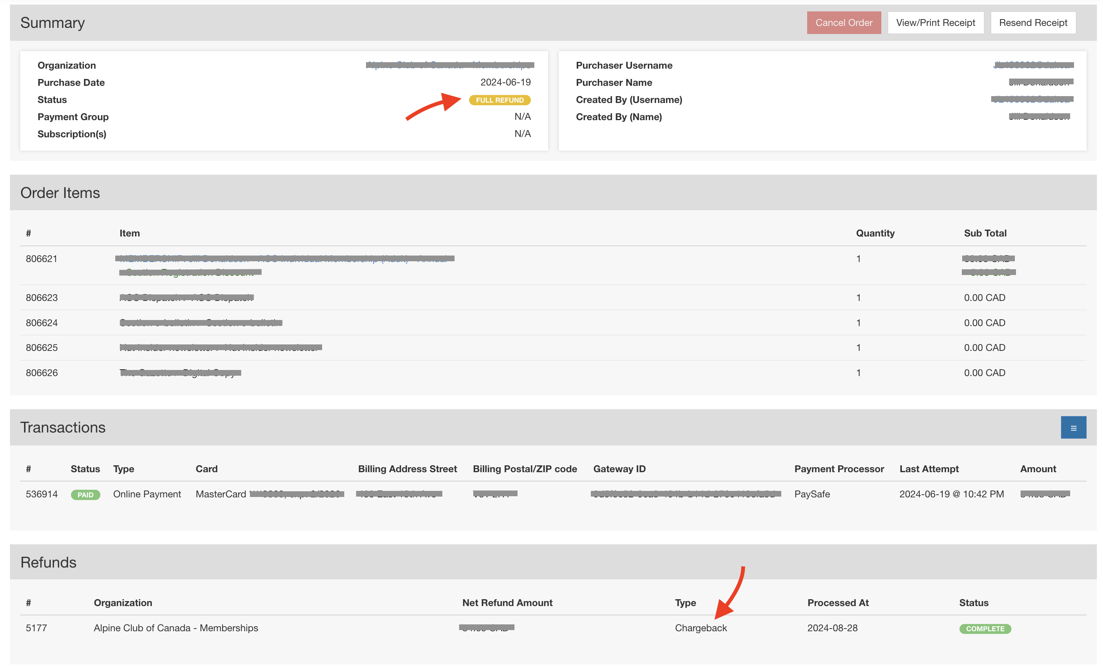Click the Chargeback refund type entry
This screenshot has height=669, width=1103.
tap(701, 628)
